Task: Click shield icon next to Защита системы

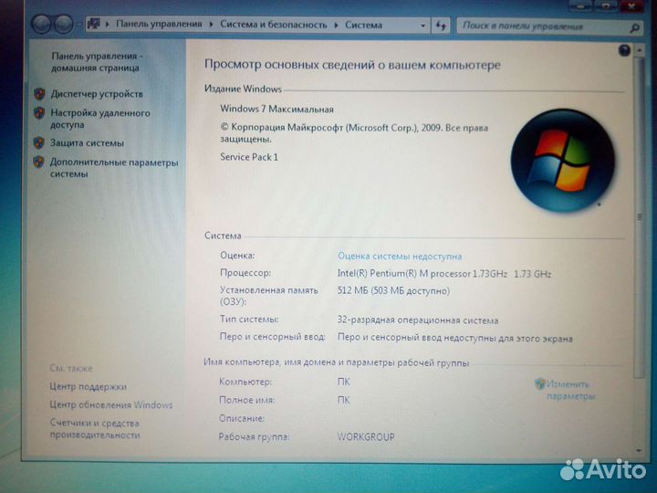Action: [x=39, y=142]
